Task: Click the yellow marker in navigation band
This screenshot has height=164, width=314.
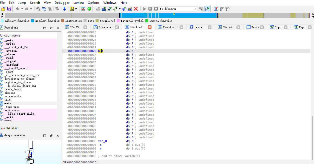Action: tap(174, 14)
